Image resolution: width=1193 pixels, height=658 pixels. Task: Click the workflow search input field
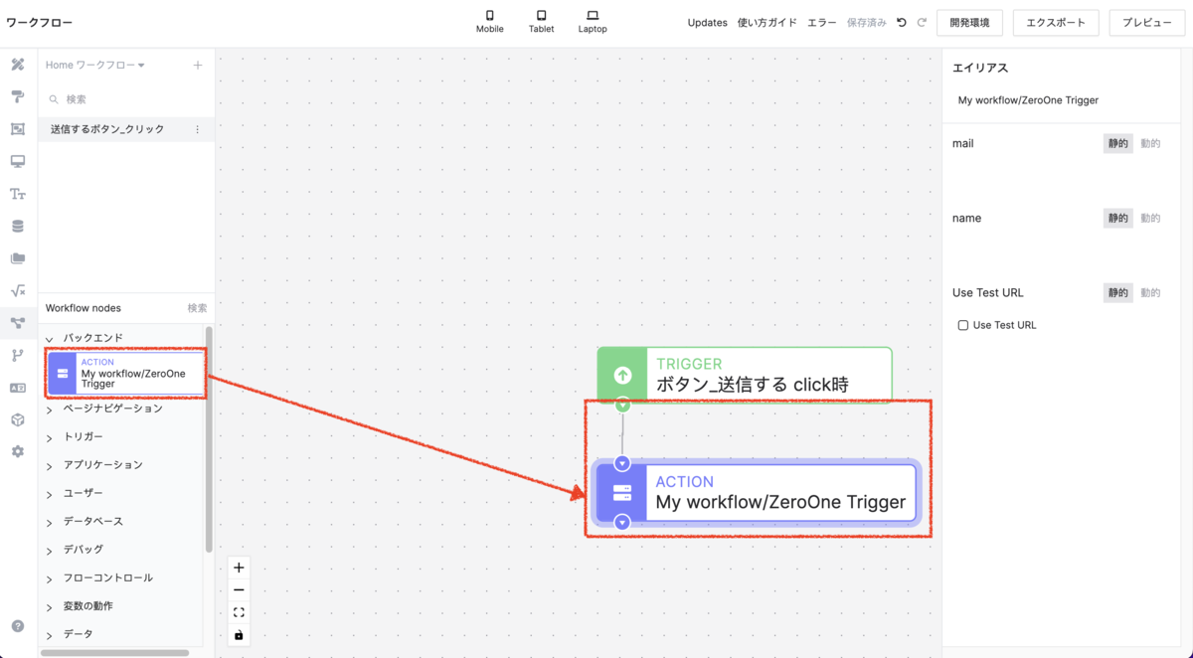pyautogui.click(x=127, y=99)
